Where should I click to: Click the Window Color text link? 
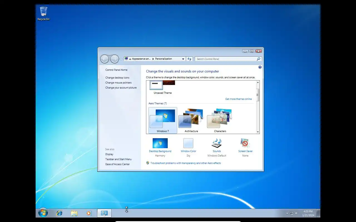click(x=188, y=151)
